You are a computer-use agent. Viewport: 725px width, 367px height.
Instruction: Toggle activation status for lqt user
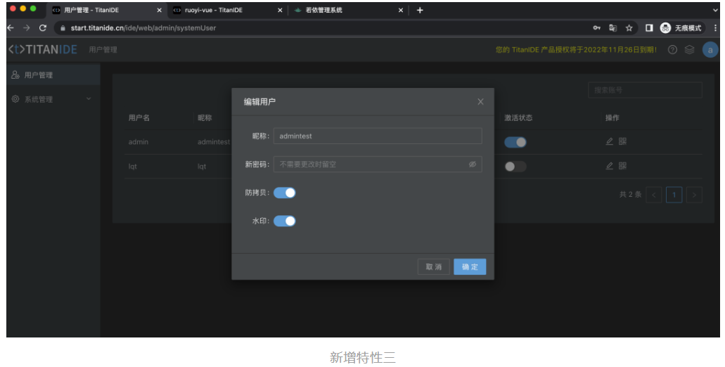[x=515, y=167]
